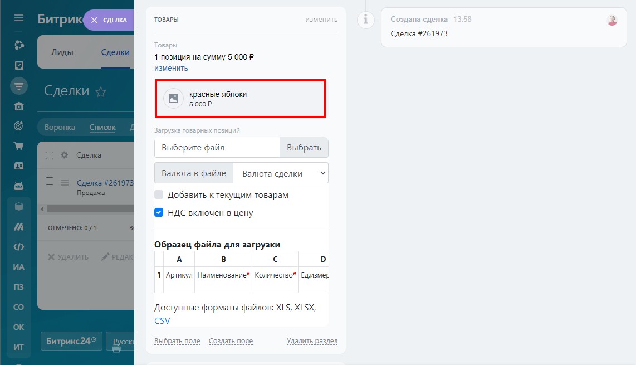Image resolution: width=636 pixels, height=365 pixels.
Task: Open the contact card sidebar icon
Action: tap(19, 166)
